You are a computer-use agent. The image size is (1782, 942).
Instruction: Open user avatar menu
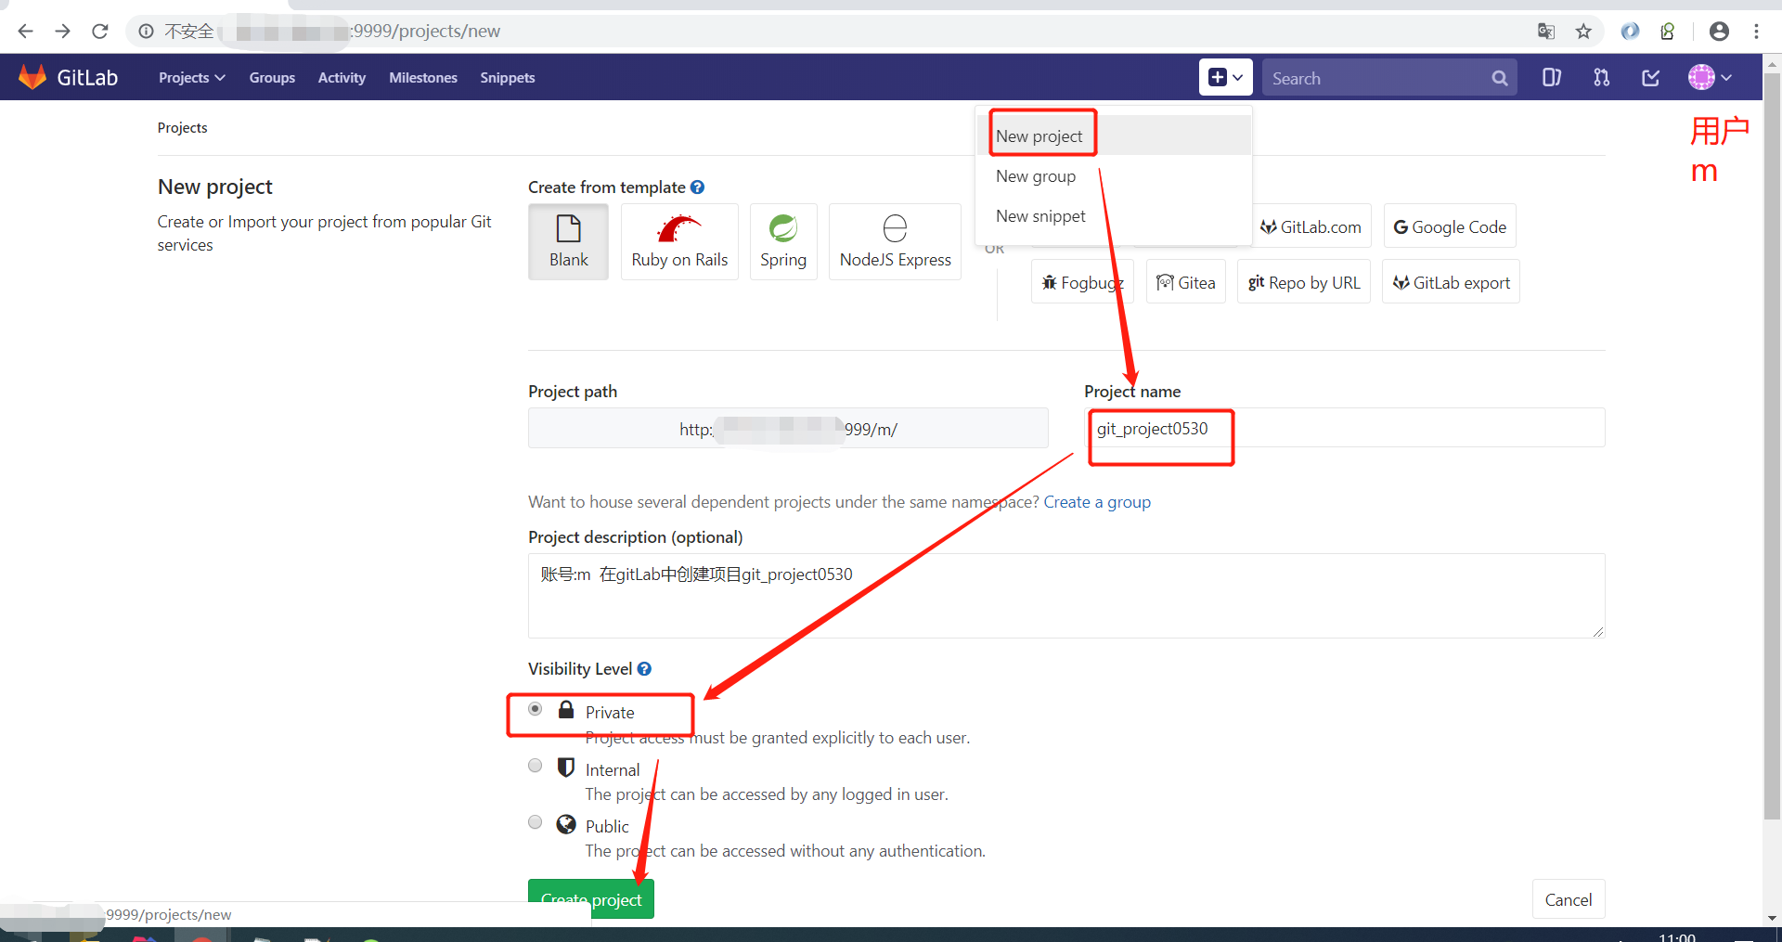point(1711,77)
